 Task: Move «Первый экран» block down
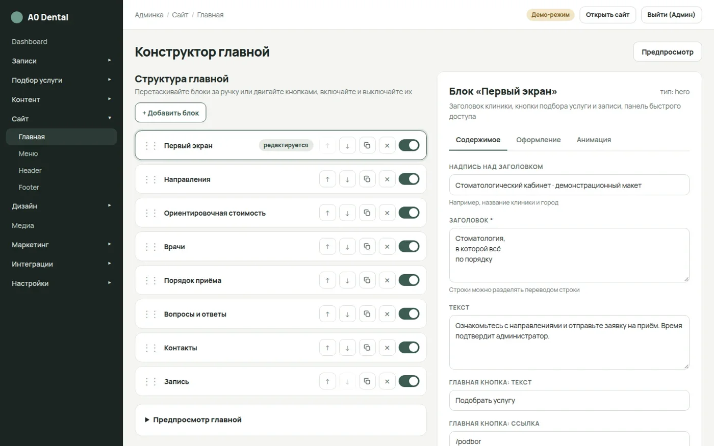coord(347,146)
